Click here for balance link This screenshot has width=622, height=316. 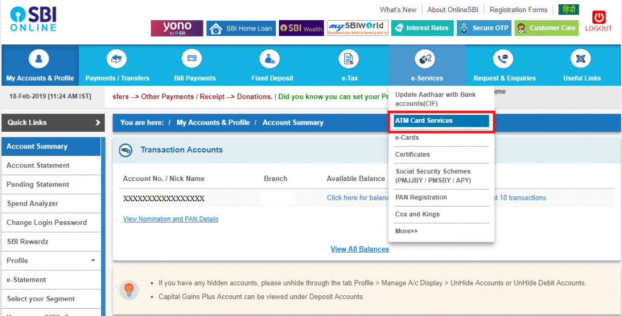point(358,197)
